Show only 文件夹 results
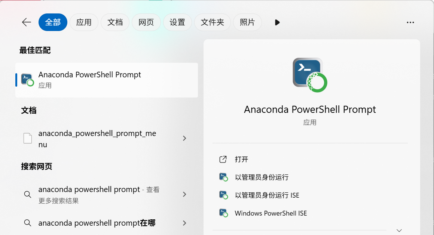Viewport: 434px width, 235px height. pos(213,22)
